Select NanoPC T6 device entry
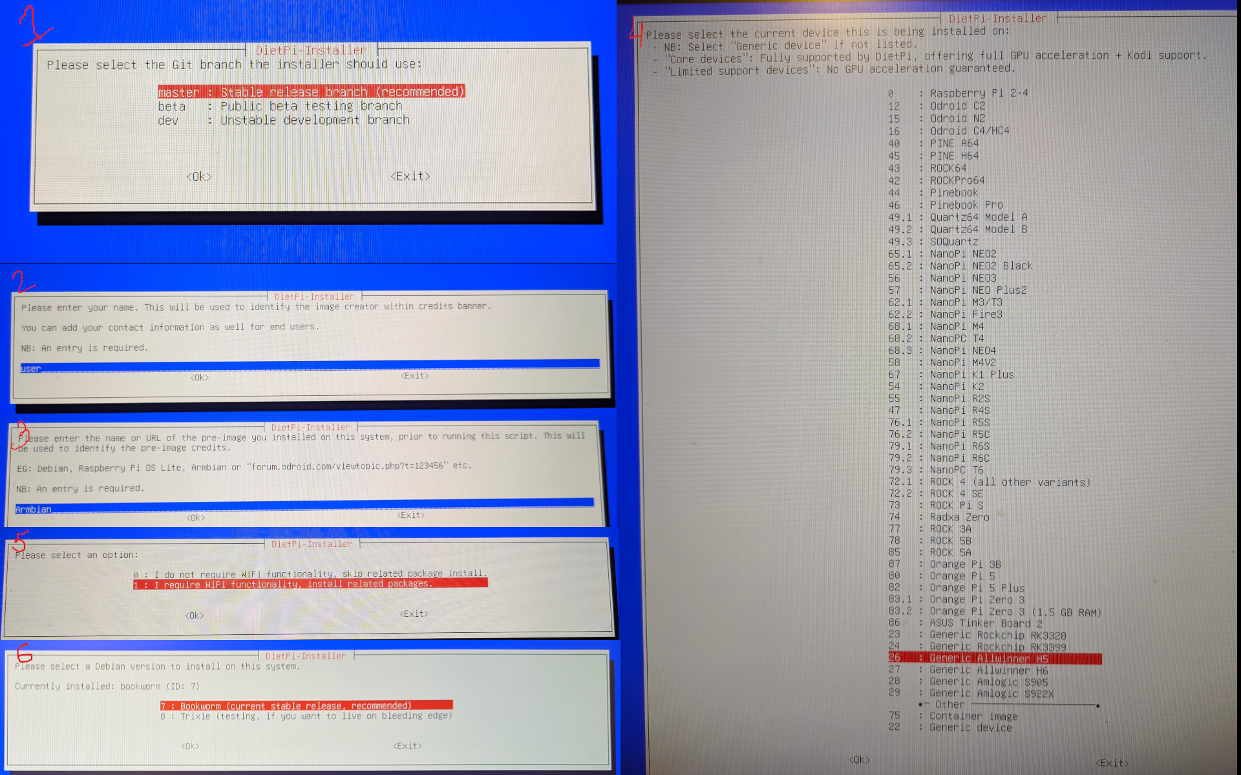1241x775 pixels. pos(936,470)
